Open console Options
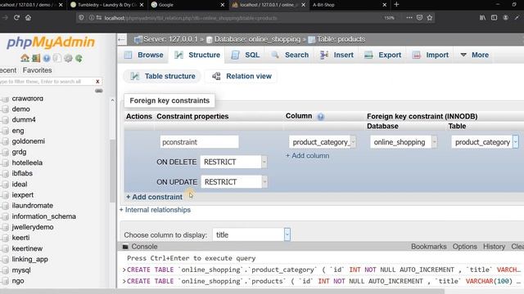Image resolution: width=524 pixels, height=294 pixels. pyautogui.click(x=464, y=247)
